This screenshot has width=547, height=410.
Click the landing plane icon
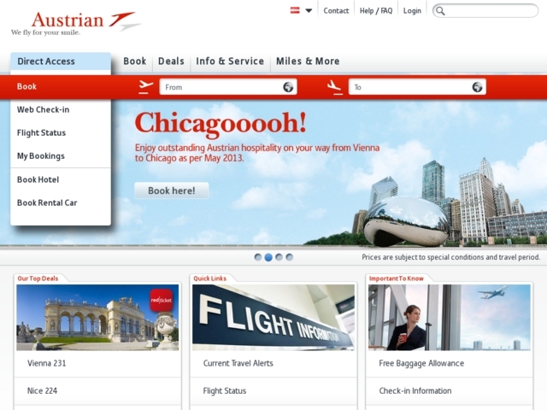coord(334,87)
